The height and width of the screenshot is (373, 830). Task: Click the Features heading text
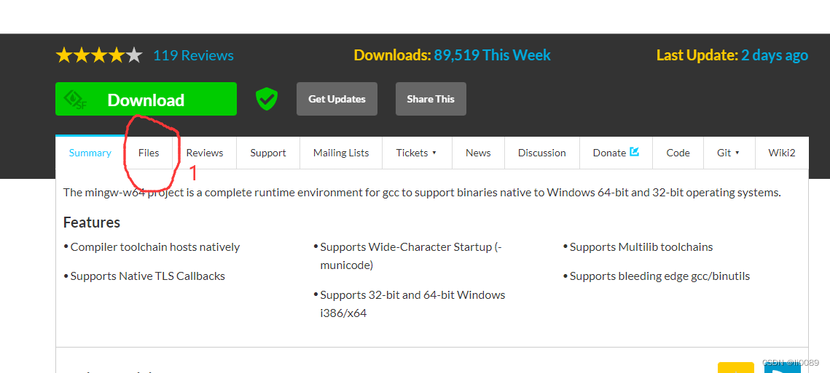(92, 222)
